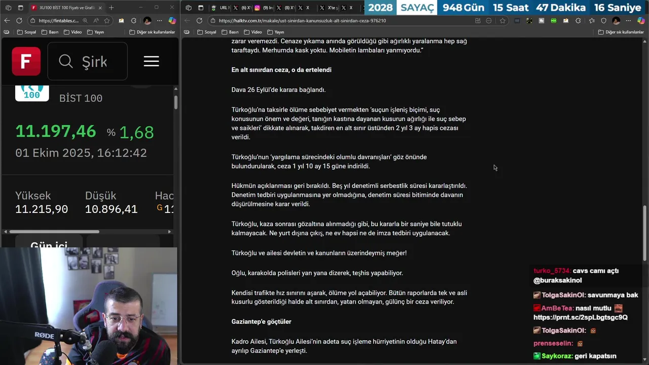Viewport: 649px width, 365px height.
Task: Open Basın bookmarks folder in Fintables window
Action: point(50,32)
